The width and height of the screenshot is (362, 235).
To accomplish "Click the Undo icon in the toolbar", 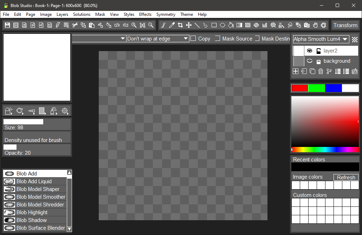I will 117,25.
